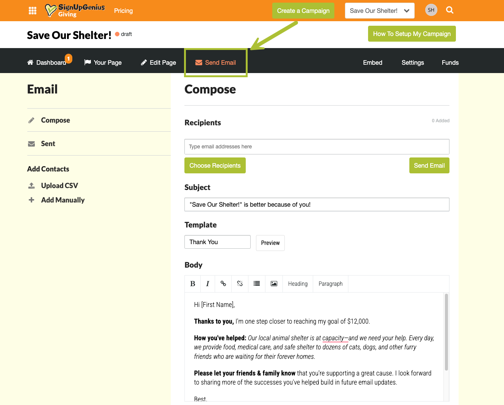504x405 pixels.
Task: Open the apps grid icon
Action: (33, 11)
